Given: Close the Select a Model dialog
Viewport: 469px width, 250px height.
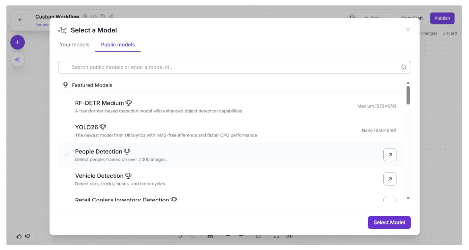Looking at the screenshot, I should pyautogui.click(x=408, y=30).
